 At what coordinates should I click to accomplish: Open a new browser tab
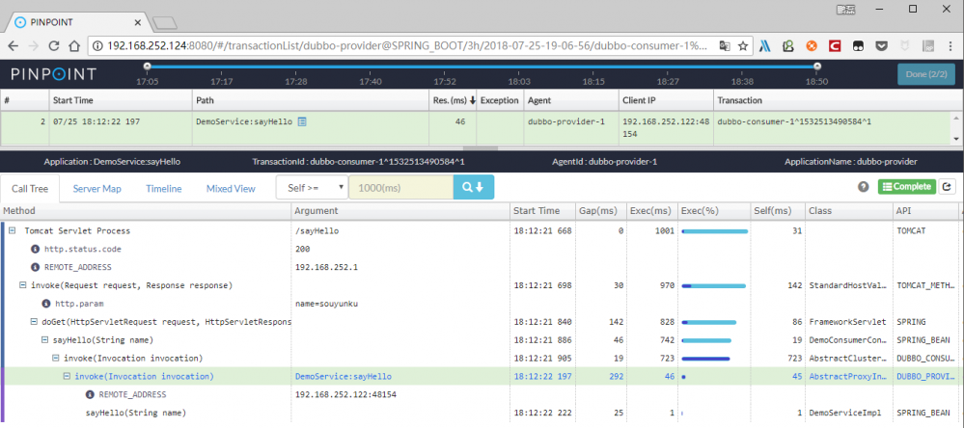click(x=165, y=23)
